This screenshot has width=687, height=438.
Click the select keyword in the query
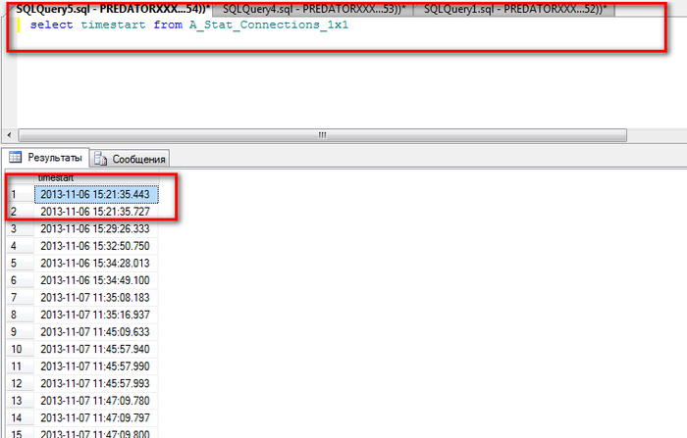tap(49, 24)
